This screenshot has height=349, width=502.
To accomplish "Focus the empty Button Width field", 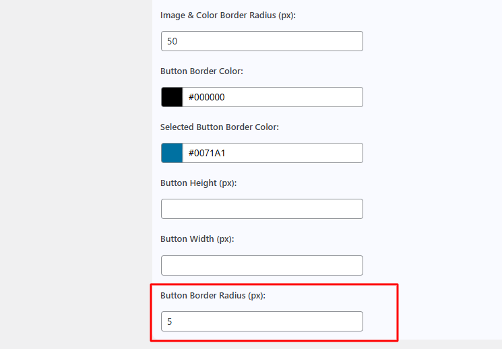I will tap(262, 265).
